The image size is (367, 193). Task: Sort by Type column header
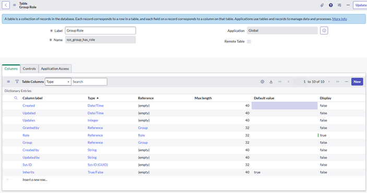tap(91, 98)
